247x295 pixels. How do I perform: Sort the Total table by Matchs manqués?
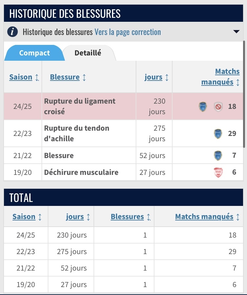click(x=204, y=216)
